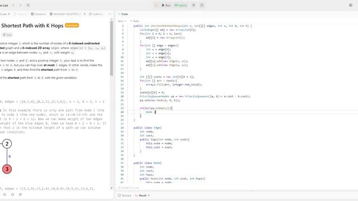Click the notes icon right of Submit
The height and width of the screenshot is (201, 358).
(194, 5)
